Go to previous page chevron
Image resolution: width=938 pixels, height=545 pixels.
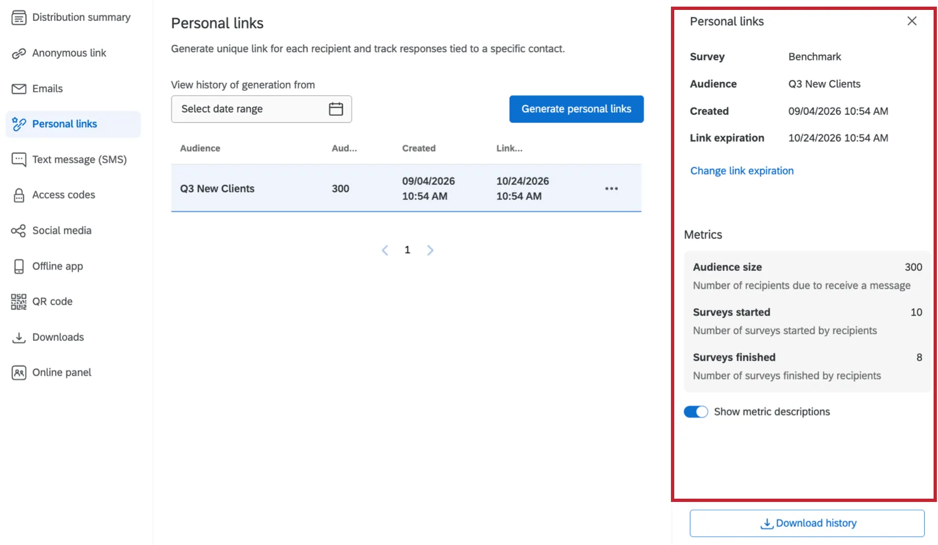[385, 250]
